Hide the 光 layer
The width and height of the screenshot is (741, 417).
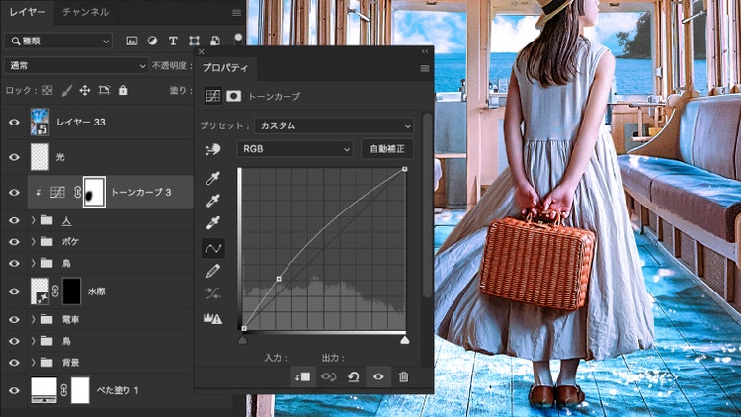point(14,157)
